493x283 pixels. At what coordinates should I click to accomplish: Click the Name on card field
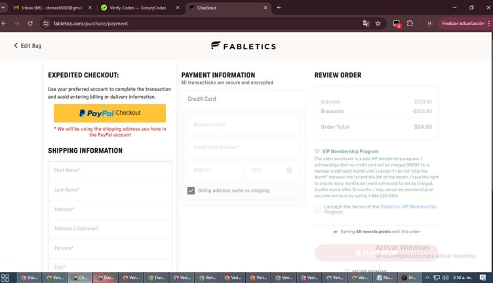243,125
